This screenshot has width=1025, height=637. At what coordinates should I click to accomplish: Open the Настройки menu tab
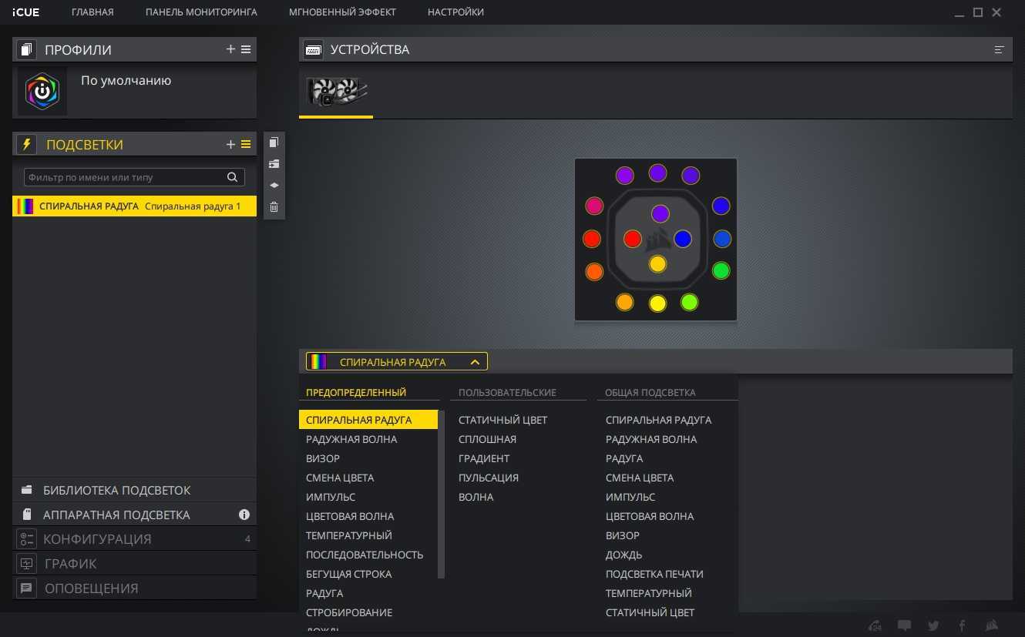(x=455, y=12)
